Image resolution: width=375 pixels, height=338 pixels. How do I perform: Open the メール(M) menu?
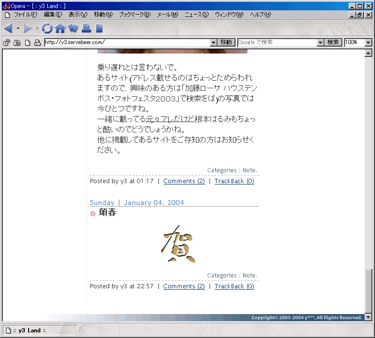tap(168, 15)
